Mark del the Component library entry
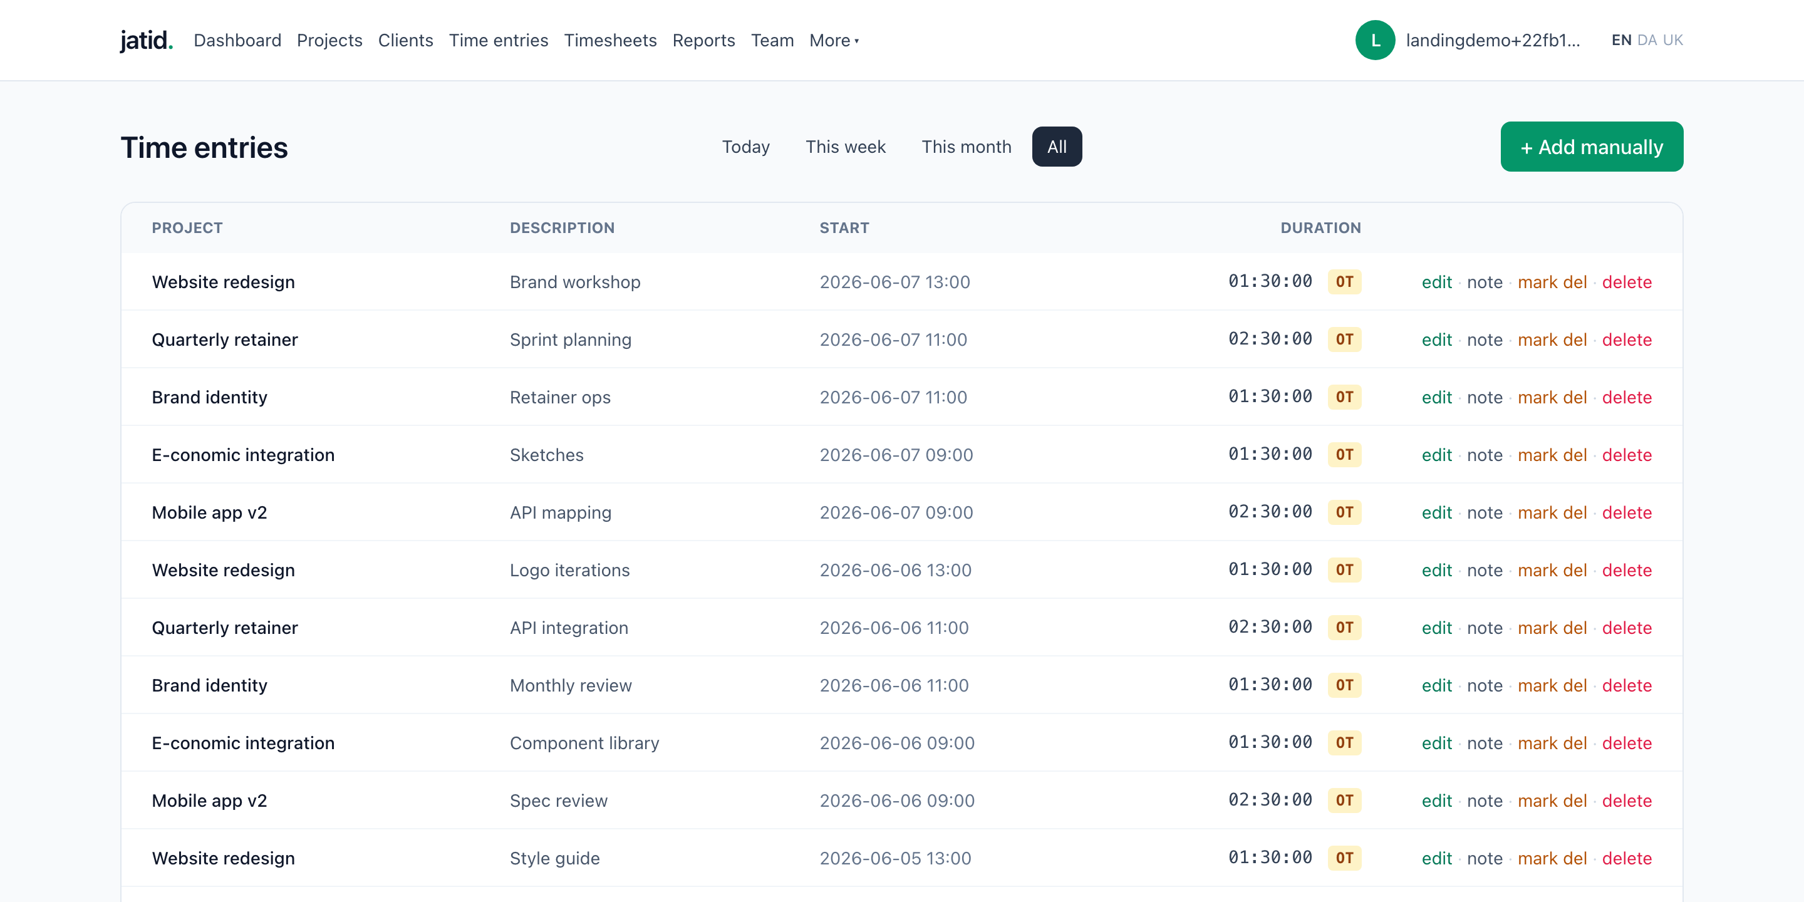 1552,743
